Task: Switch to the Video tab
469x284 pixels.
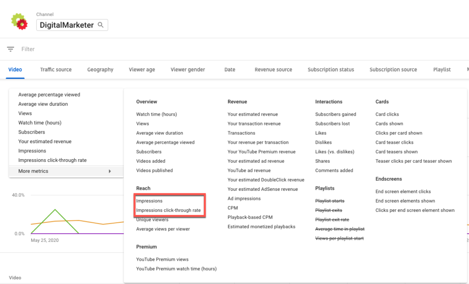Action: pyautogui.click(x=15, y=70)
